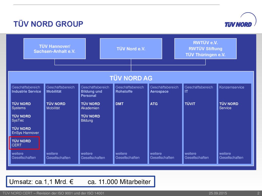262x196 pixels.
Task: Click weitere Gesellschaften under Konzernservice
Action: (231, 155)
